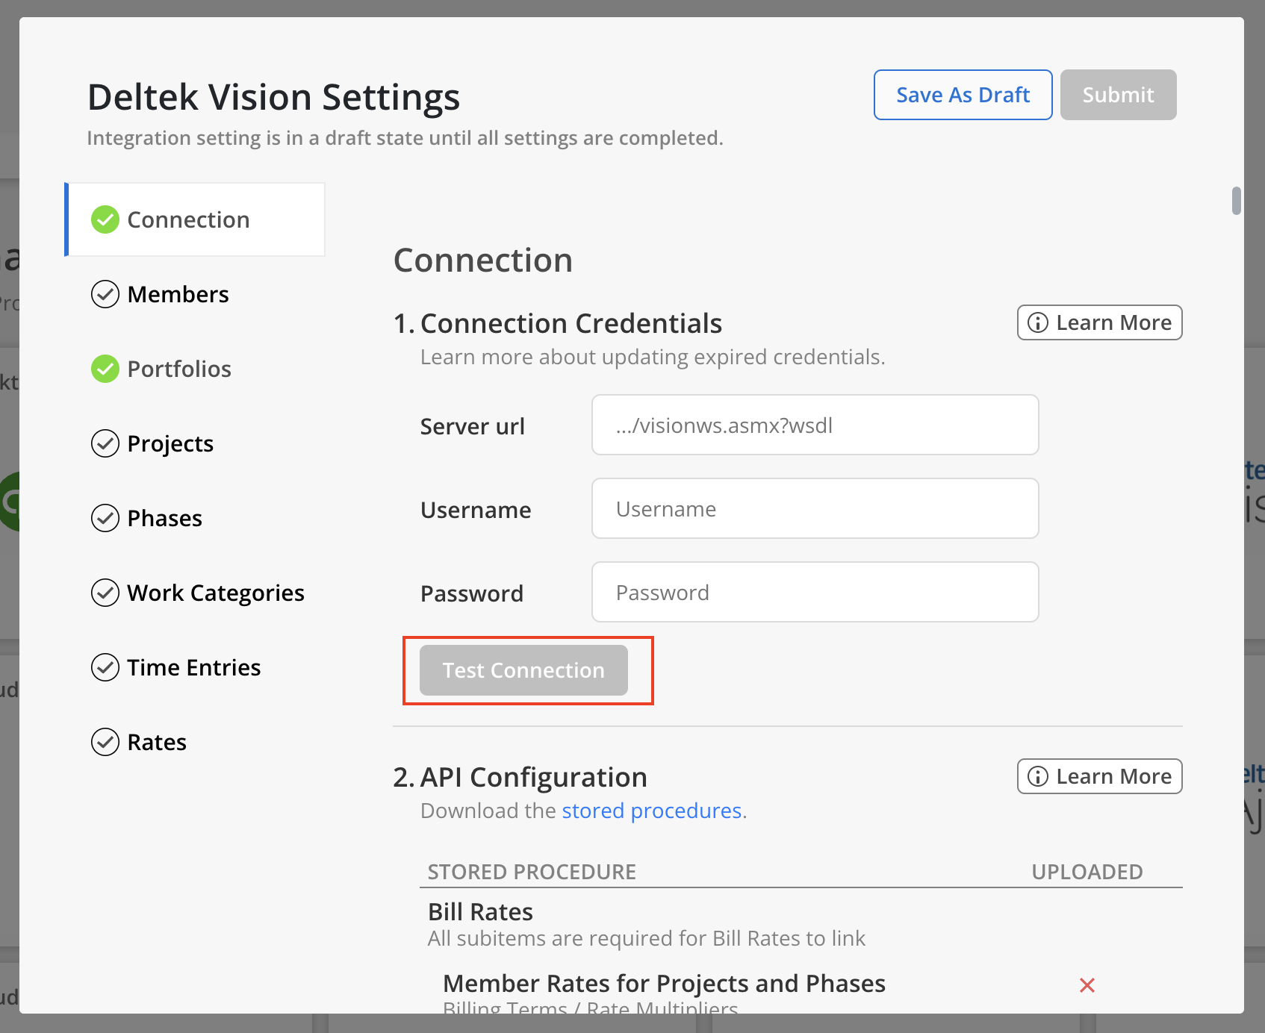Click the green check icon beside Portfolios
The height and width of the screenshot is (1033, 1265).
coord(105,369)
